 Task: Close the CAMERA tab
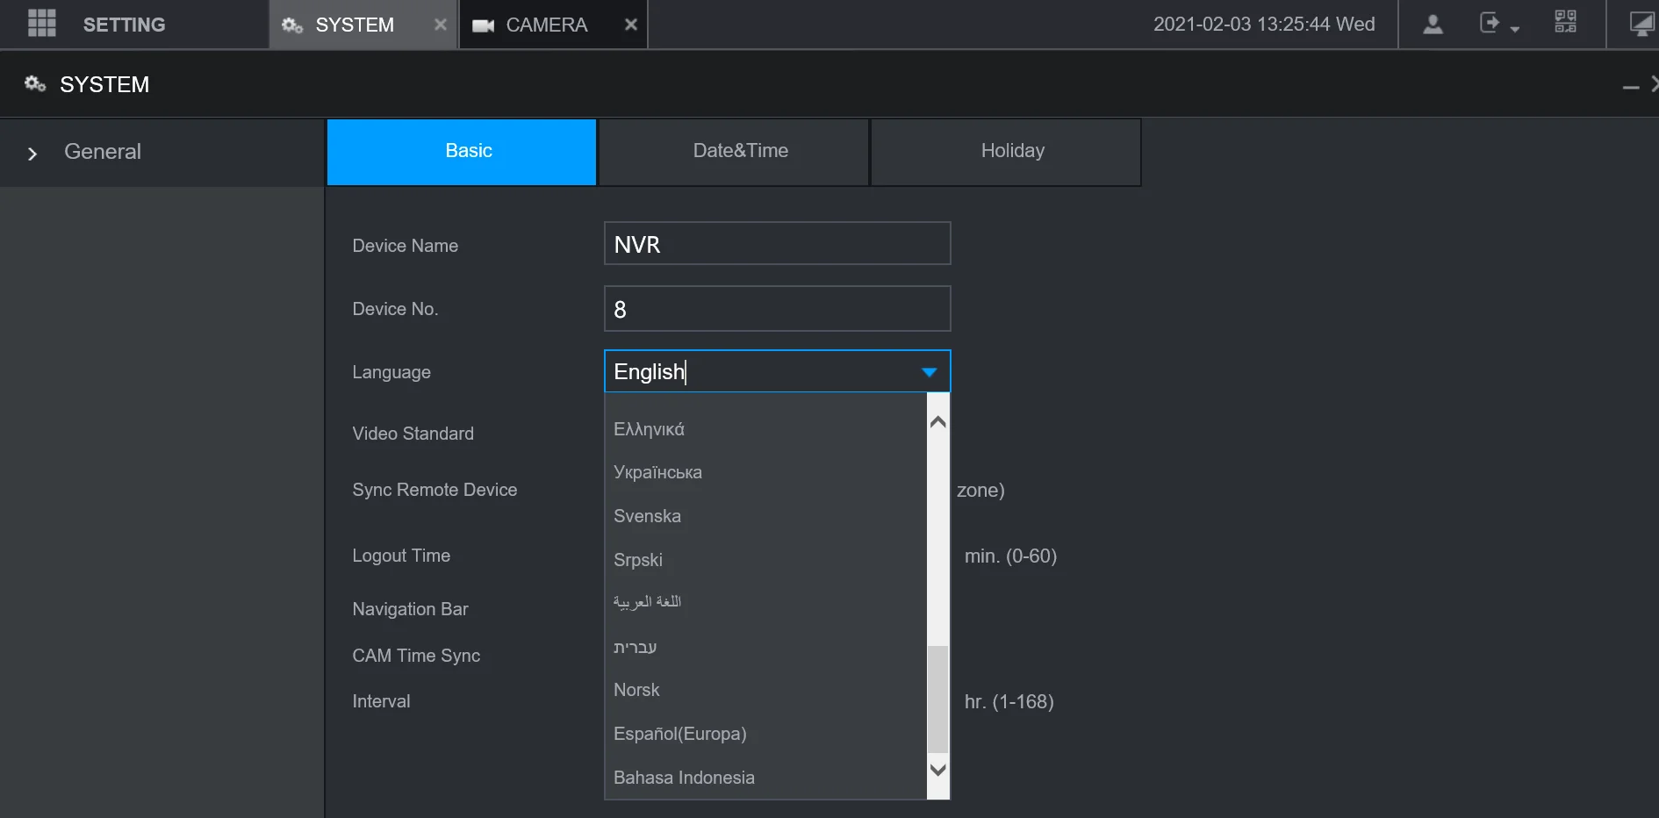pyautogui.click(x=630, y=25)
